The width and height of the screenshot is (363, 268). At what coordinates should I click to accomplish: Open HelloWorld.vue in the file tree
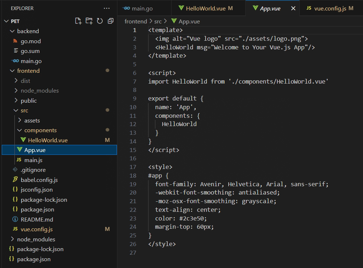59,140
